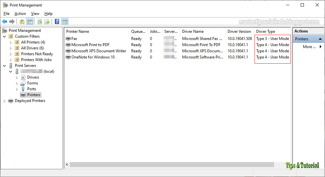Click 'Microsoft XPS Docum...' driver name cell
325x177 pixels.
point(202,51)
